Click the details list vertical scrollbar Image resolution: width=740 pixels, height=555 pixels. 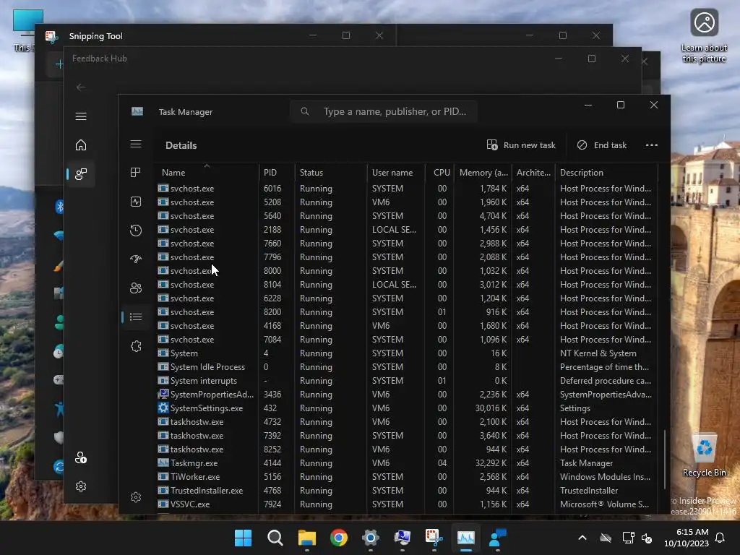pyautogui.click(x=665, y=459)
